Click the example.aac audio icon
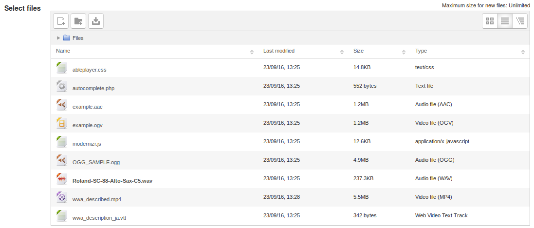Viewport: 534px width, 228px height. coord(61,104)
